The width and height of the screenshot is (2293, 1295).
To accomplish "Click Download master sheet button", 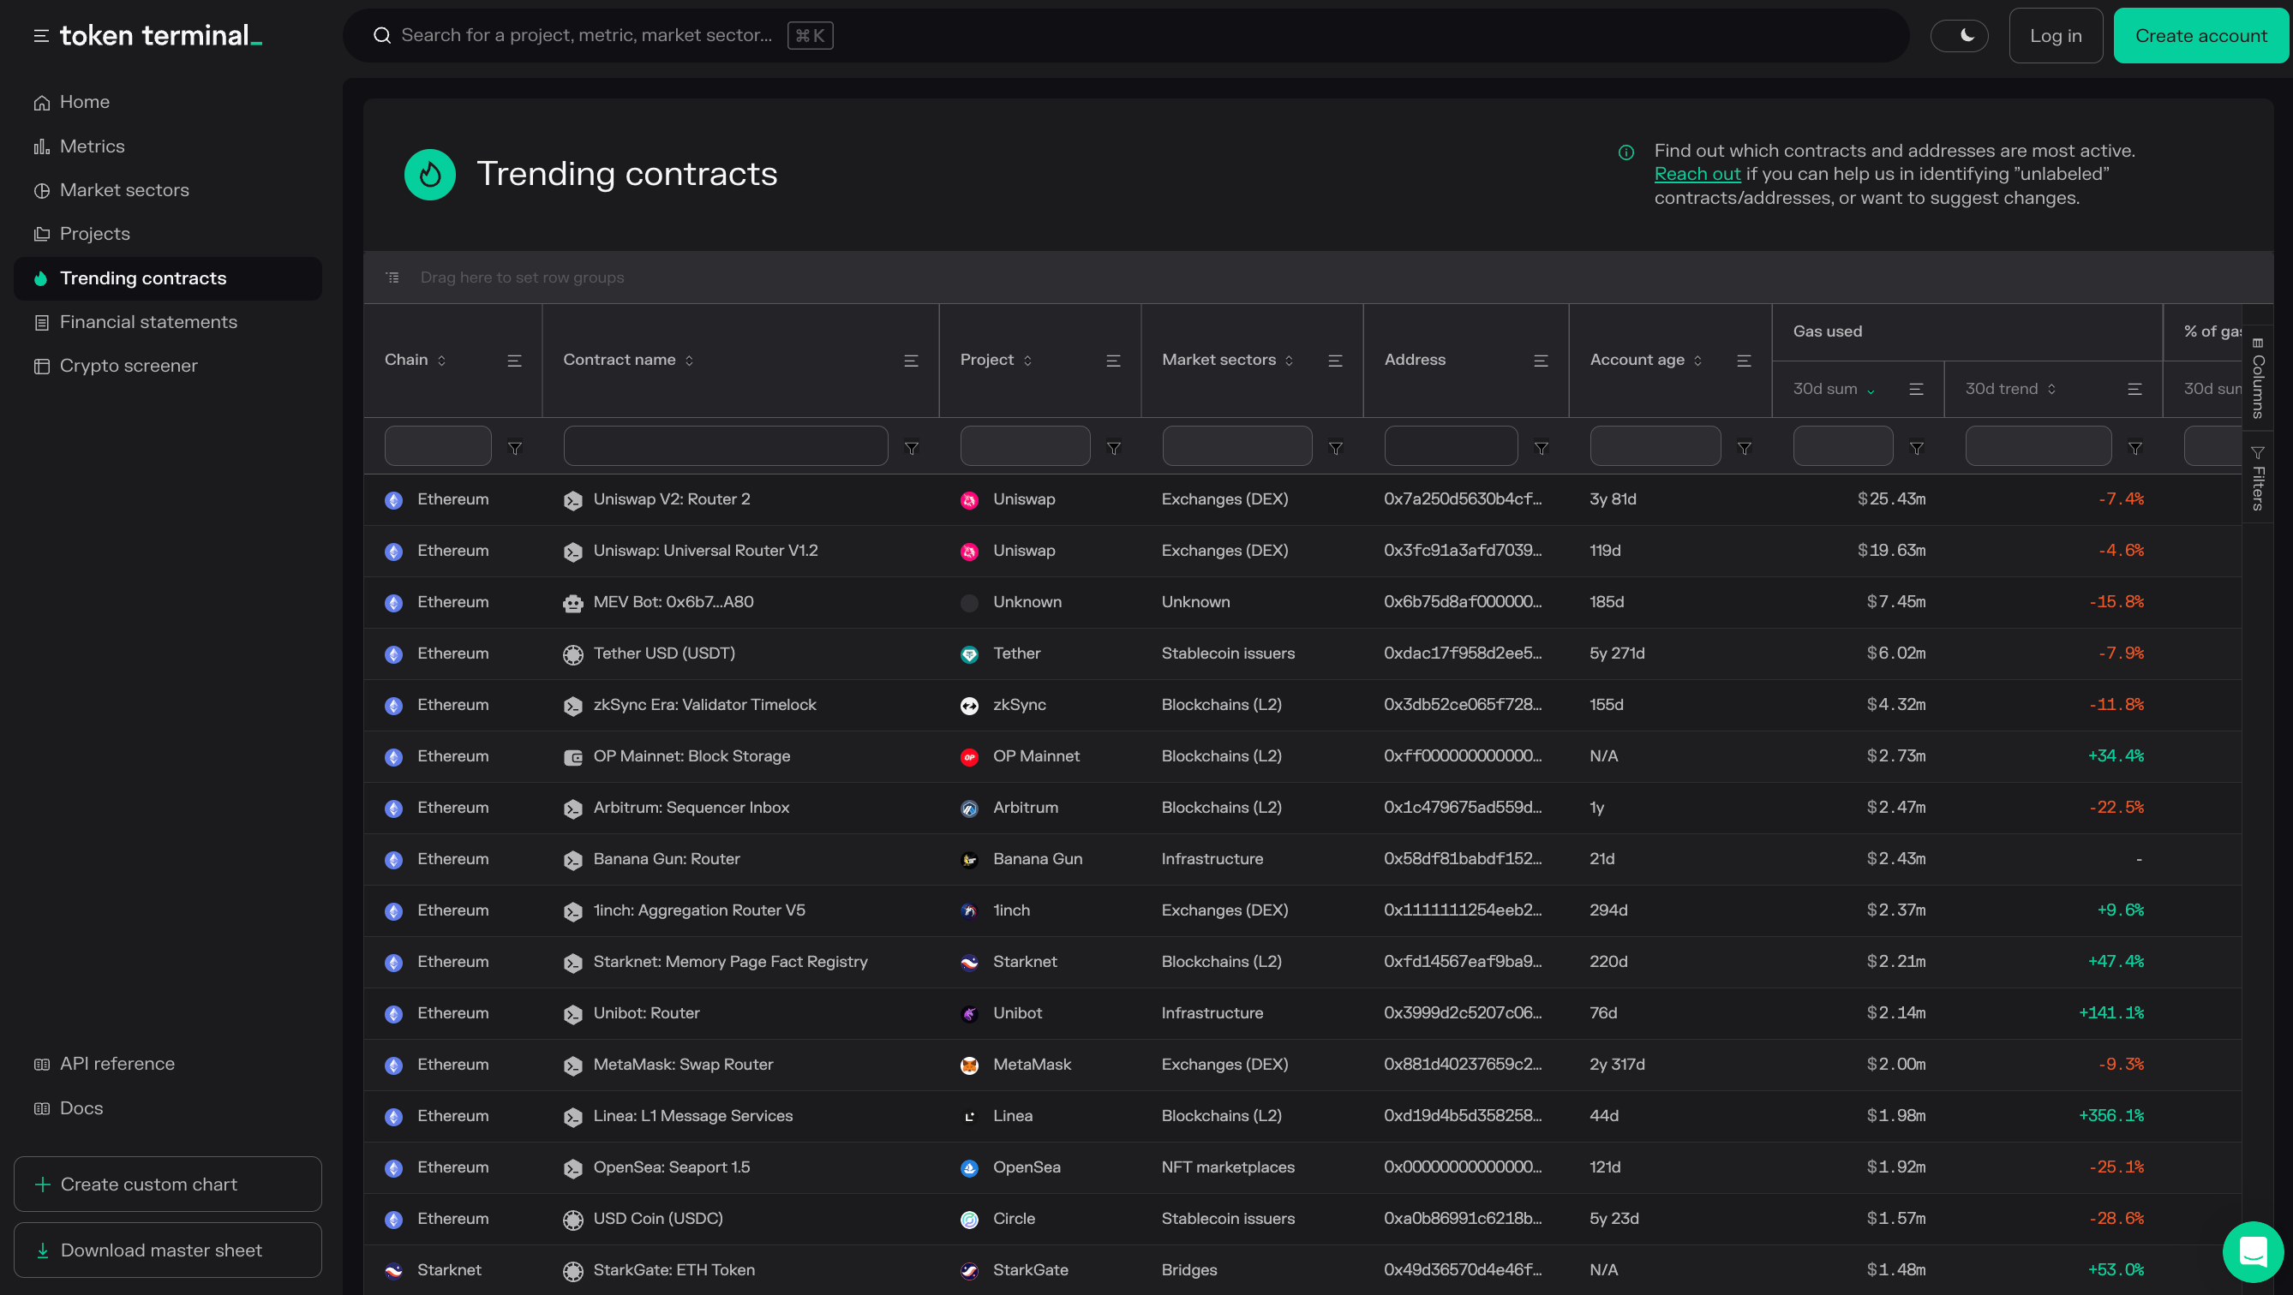I will tap(167, 1250).
